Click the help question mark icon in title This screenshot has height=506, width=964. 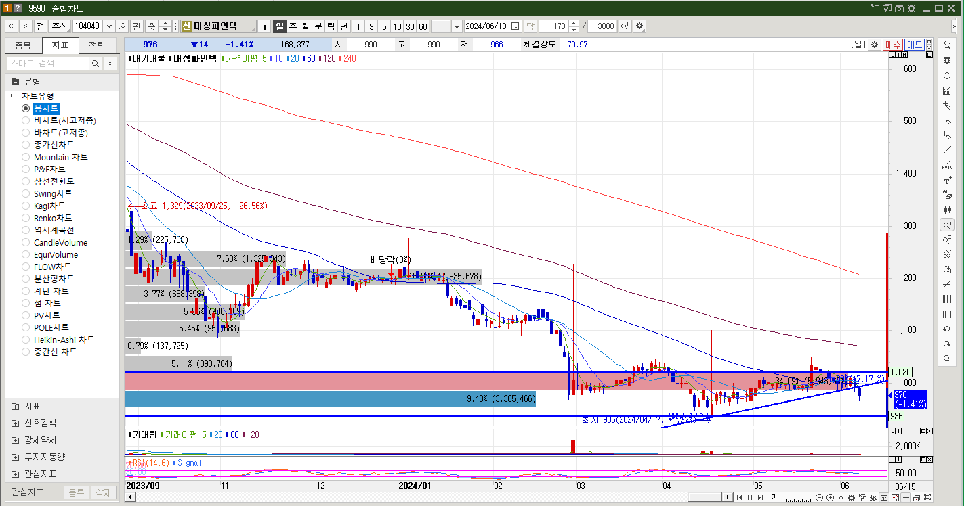[x=18, y=7]
